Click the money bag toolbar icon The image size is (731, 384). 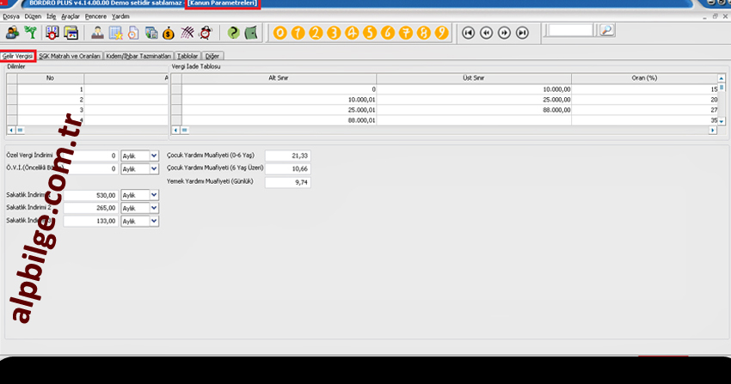[x=169, y=33]
